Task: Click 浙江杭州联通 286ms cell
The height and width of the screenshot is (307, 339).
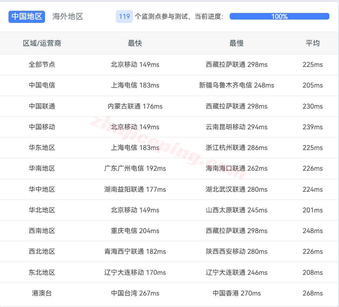Action: click(x=236, y=147)
